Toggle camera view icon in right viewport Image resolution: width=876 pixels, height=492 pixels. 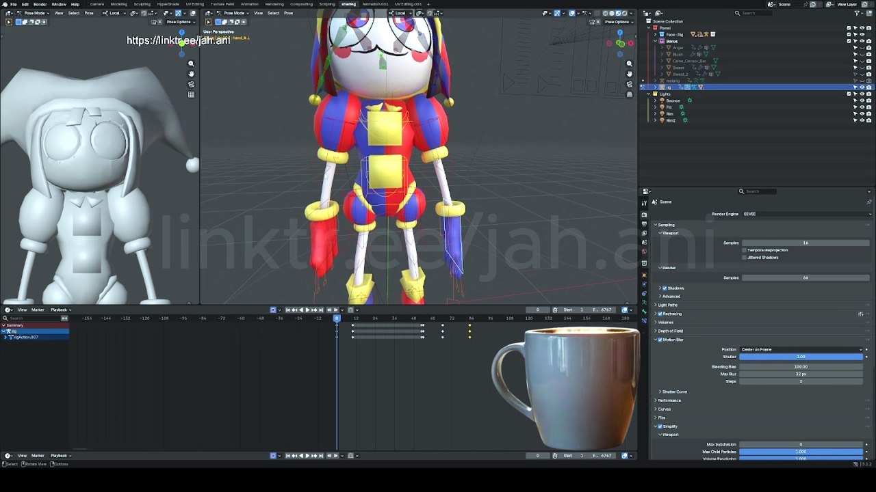point(629,84)
